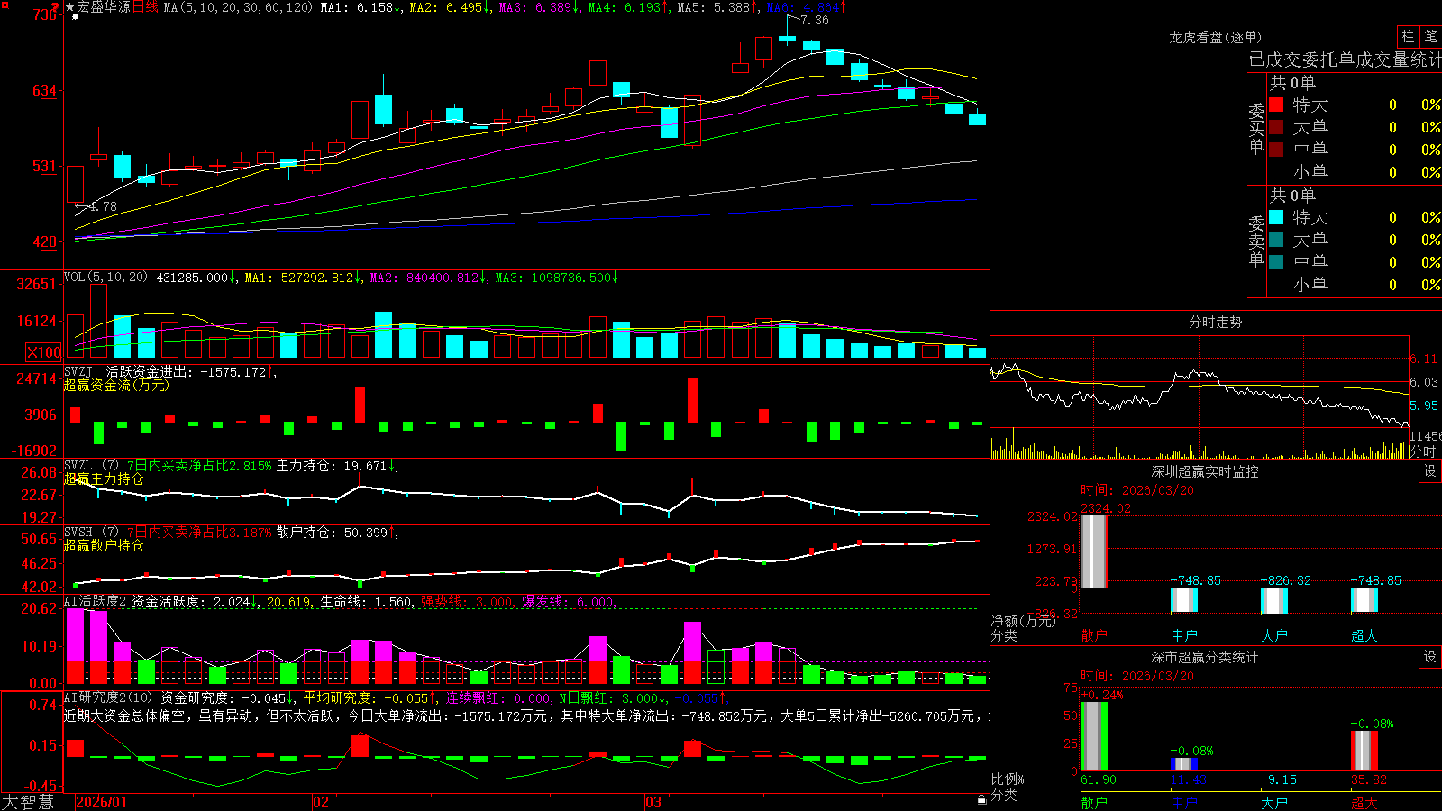Viewport: 1442px width, 811px height.
Task: Select the 已成交委托单成交量统计 tab
Action: click(x=1345, y=59)
